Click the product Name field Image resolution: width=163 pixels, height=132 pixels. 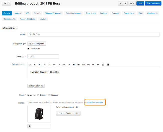93,34
